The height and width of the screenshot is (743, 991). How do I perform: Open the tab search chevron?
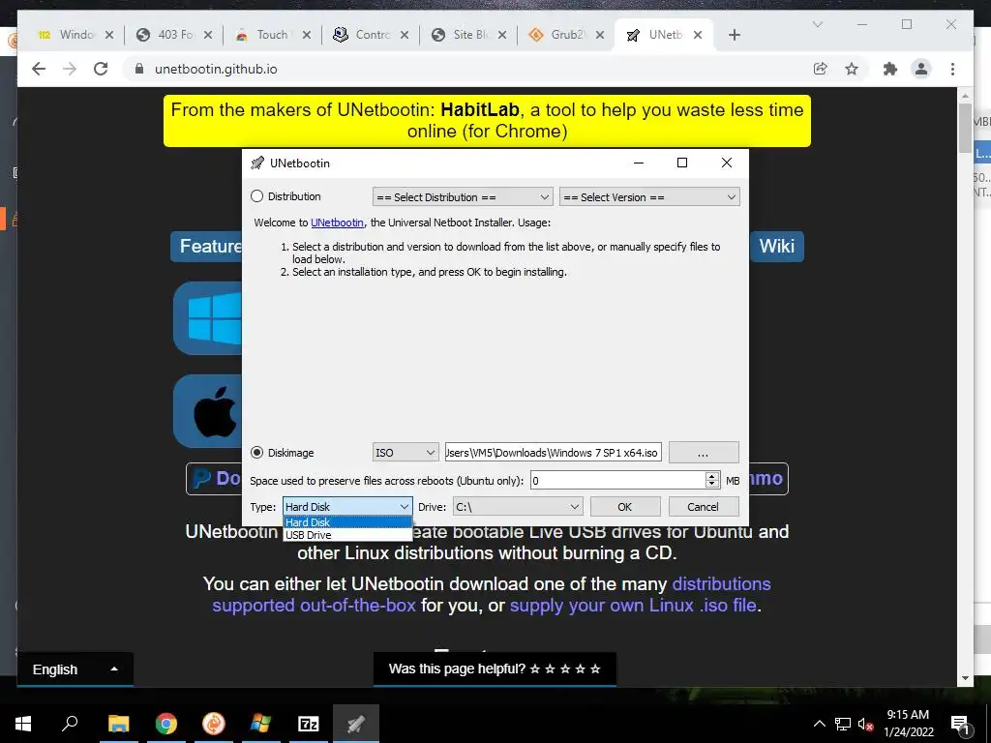tap(817, 24)
